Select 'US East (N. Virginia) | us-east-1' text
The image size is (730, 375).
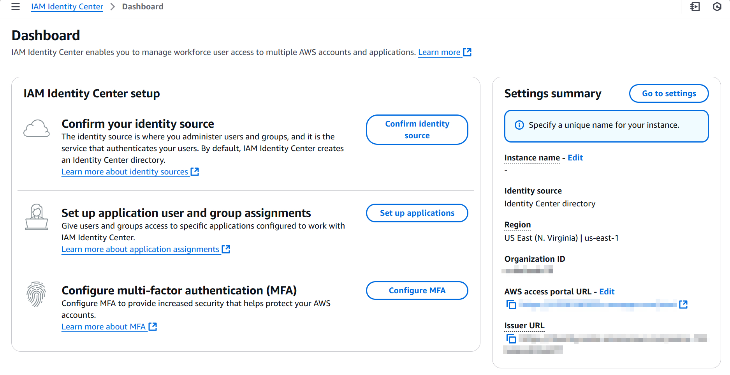point(561,238)
